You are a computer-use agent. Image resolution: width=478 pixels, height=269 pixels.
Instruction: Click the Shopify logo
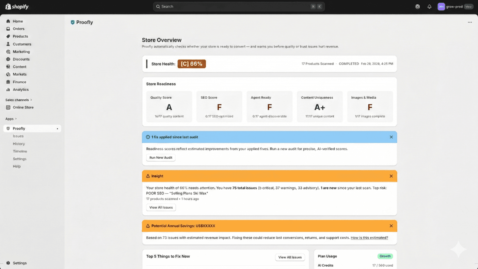tap(17, 7)
